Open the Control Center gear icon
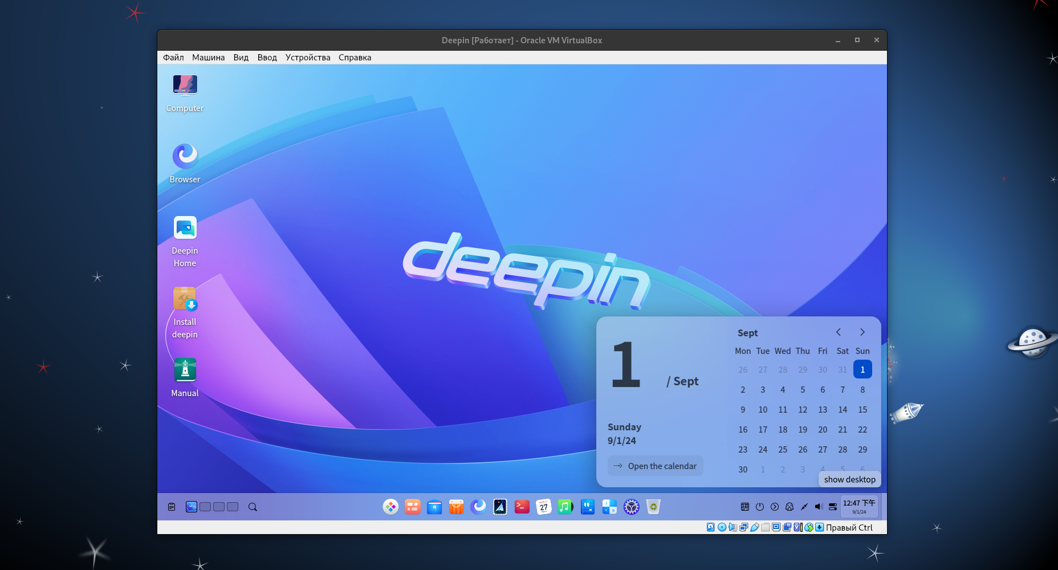The width and height of the screenshot is (1058, 570). 632,507
